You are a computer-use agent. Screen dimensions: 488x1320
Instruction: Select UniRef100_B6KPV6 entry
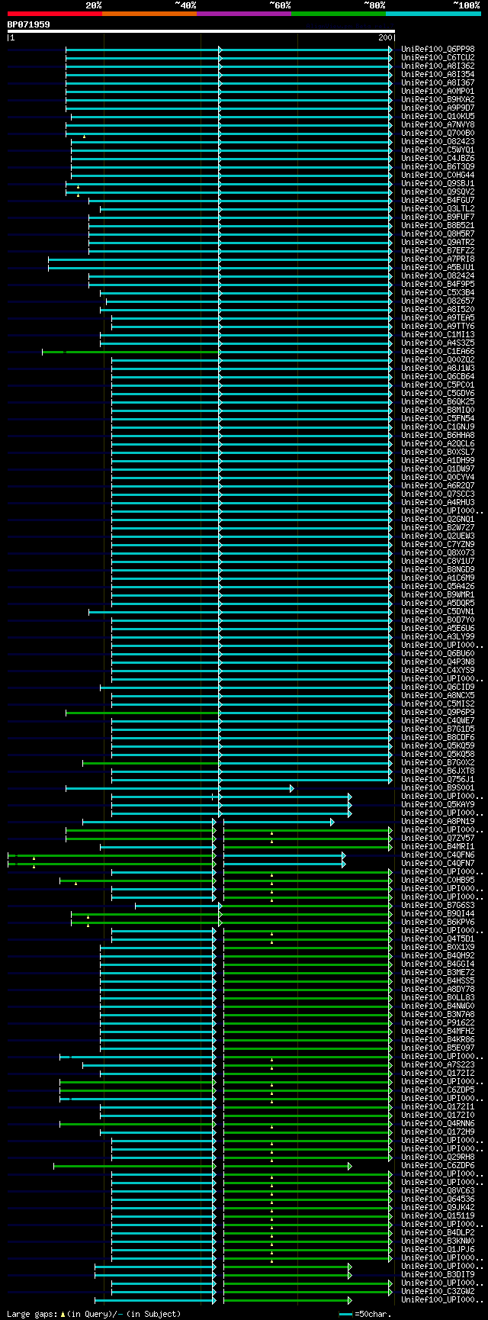coord(438,922)
